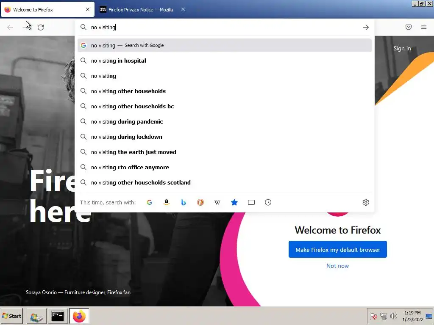Go back one page

tap(10, 28)
